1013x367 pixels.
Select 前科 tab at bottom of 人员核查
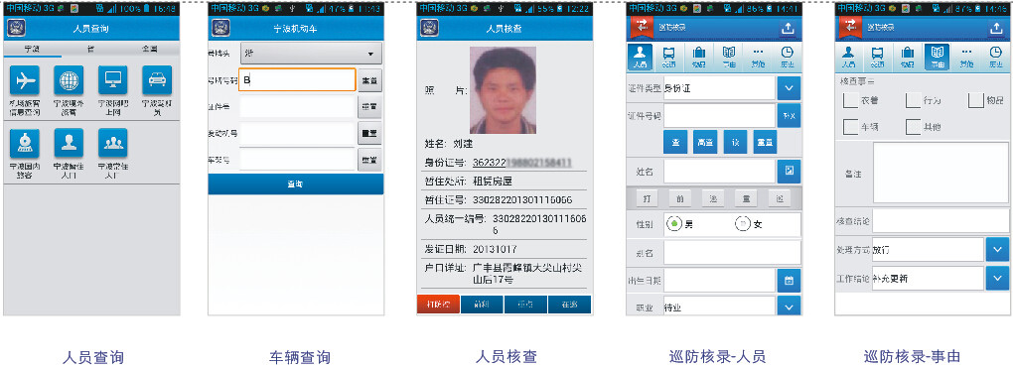coord(482,305)
